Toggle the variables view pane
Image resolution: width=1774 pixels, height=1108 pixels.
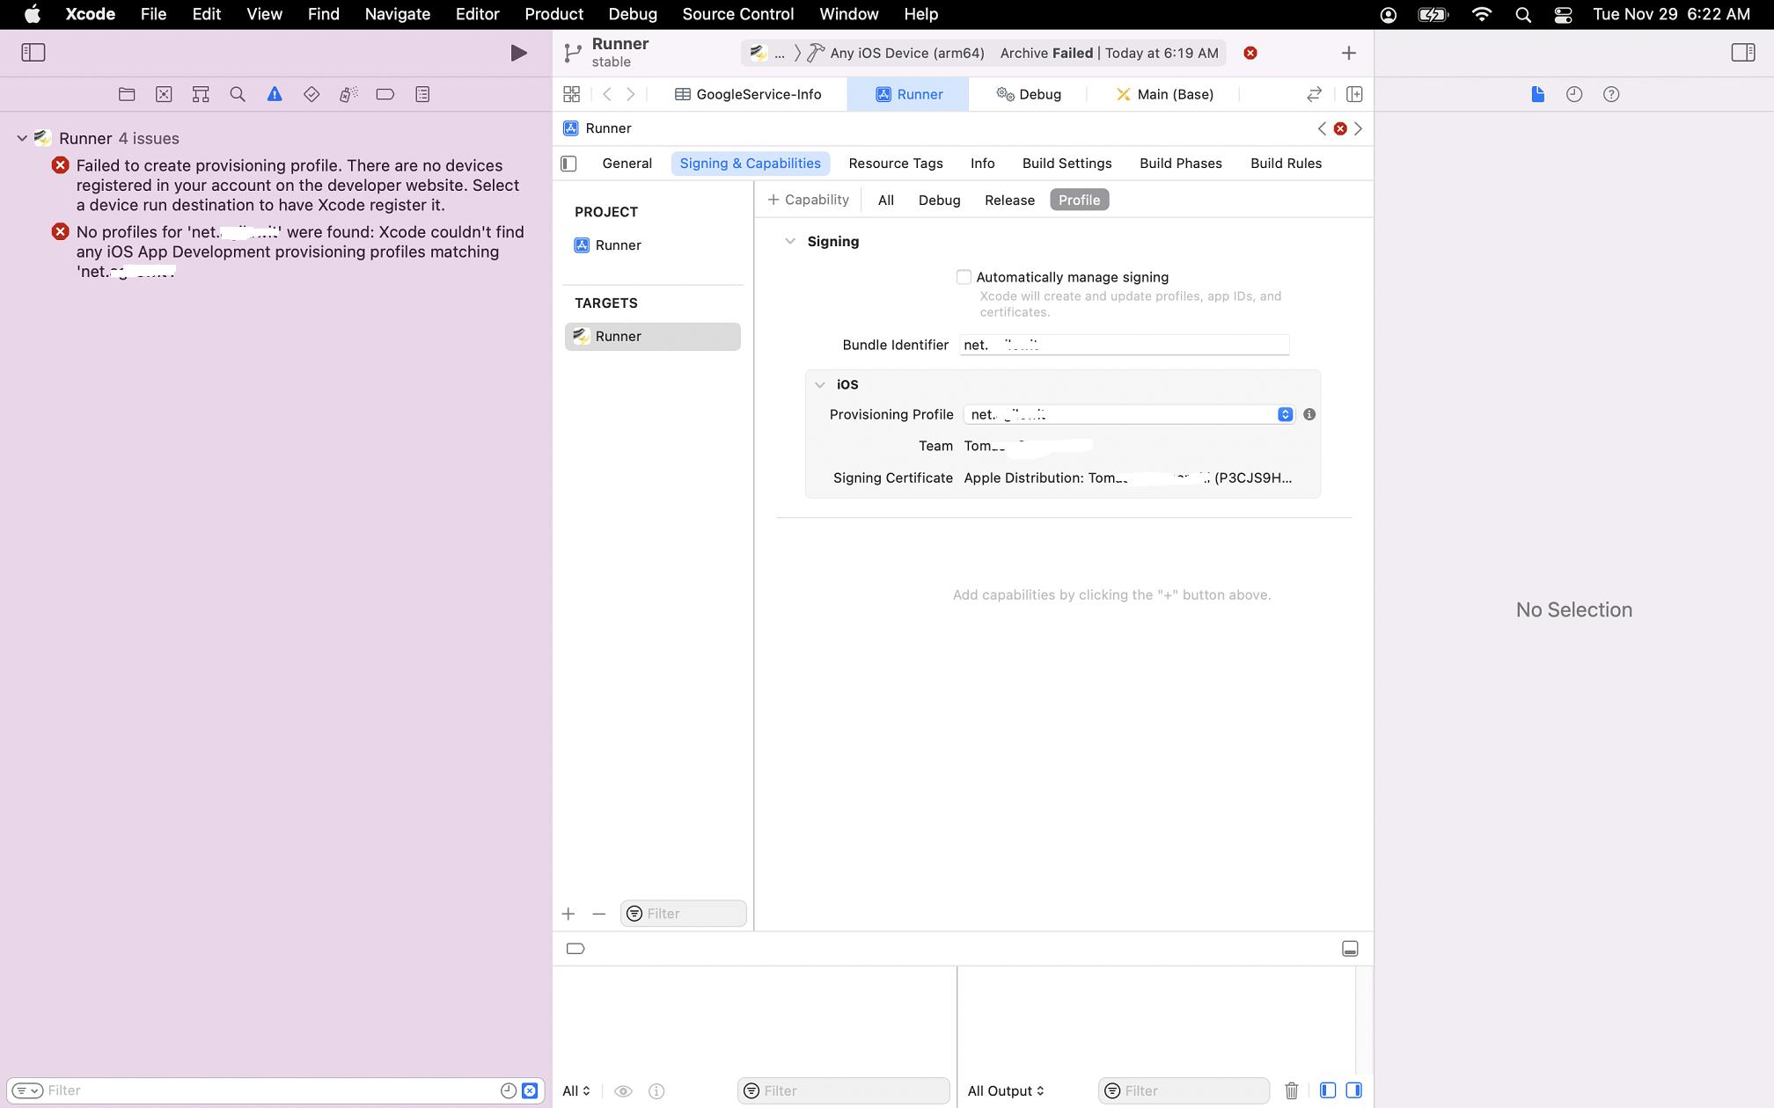pos(1328,1090)
